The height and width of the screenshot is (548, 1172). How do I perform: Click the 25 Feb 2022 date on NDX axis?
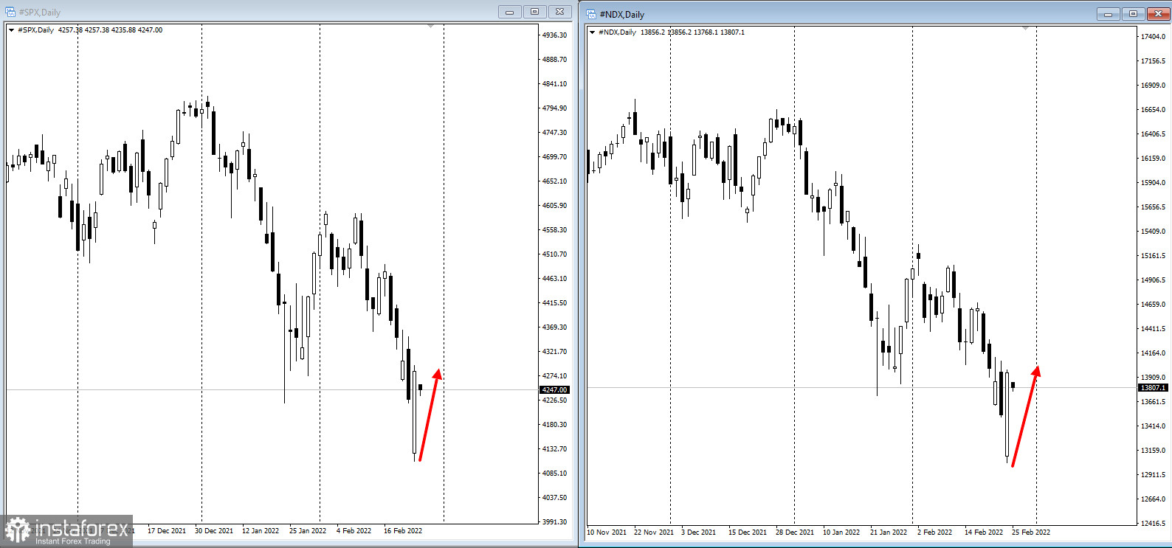click(1031, 533)
